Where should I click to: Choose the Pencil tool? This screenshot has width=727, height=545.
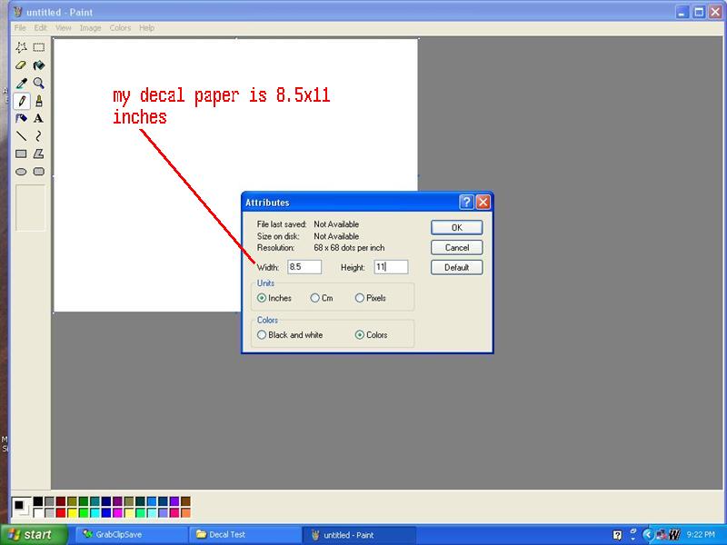[21, 101]
